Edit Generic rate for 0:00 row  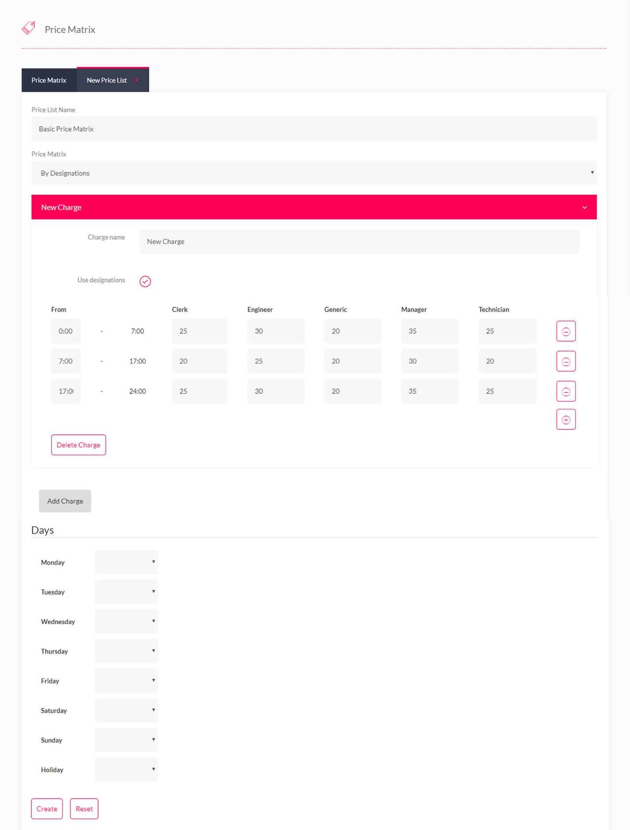[x=353, y=331]
